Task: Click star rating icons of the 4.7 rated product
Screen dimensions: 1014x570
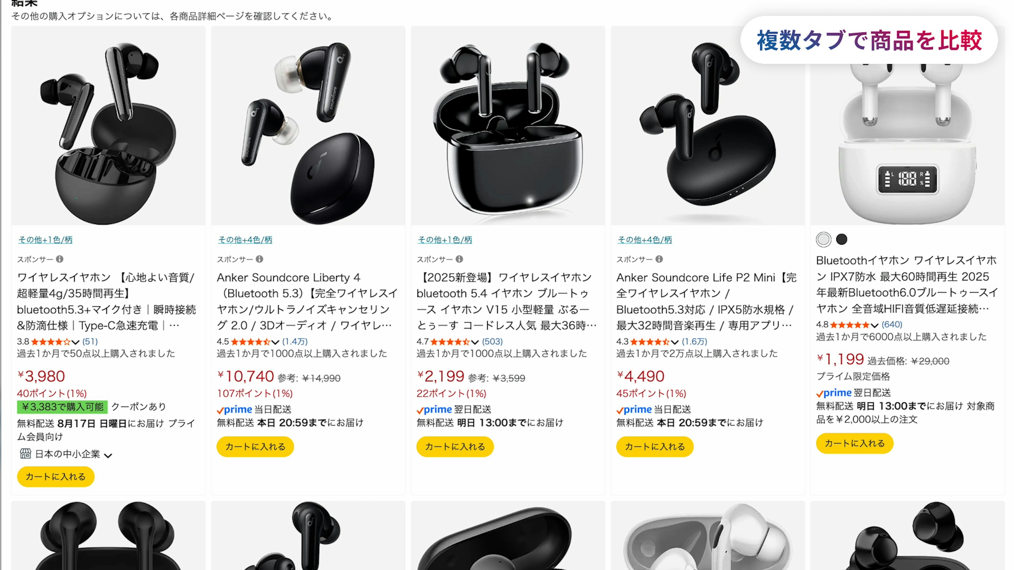Action: (450, 341)
